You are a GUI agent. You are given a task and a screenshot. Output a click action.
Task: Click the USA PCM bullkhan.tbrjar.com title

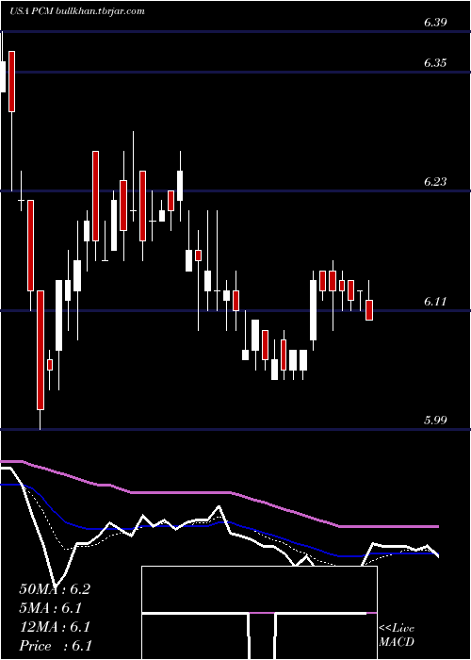(77, 11)
